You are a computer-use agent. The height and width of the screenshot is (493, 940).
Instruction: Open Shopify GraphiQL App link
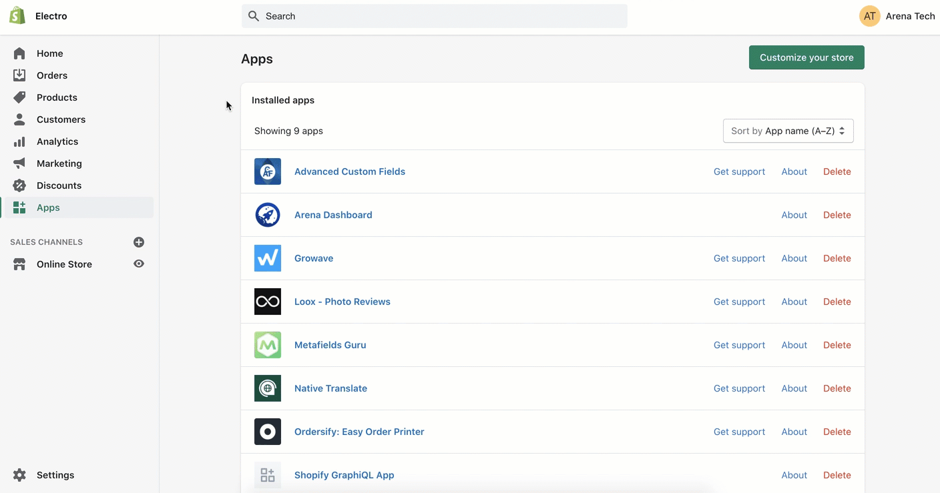click(x=344, y=475)
